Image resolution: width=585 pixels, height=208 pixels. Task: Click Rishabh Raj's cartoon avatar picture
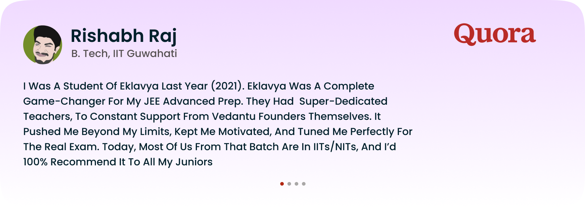[x=43, y=45]
